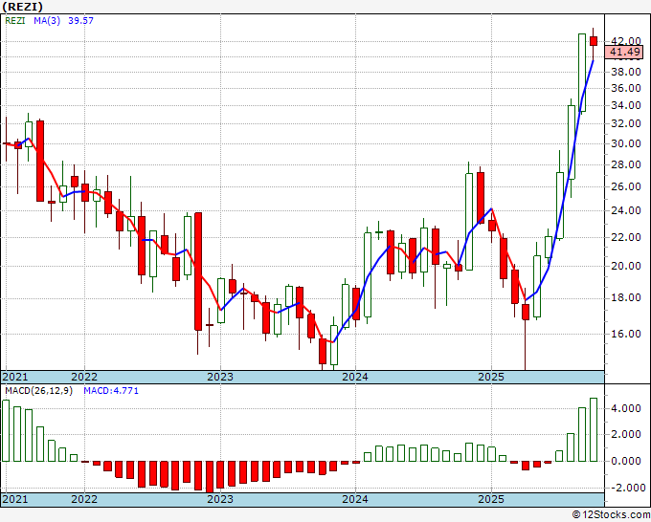Click the 39.57 moving average value
651x522 pixels.
coord(80,21)
